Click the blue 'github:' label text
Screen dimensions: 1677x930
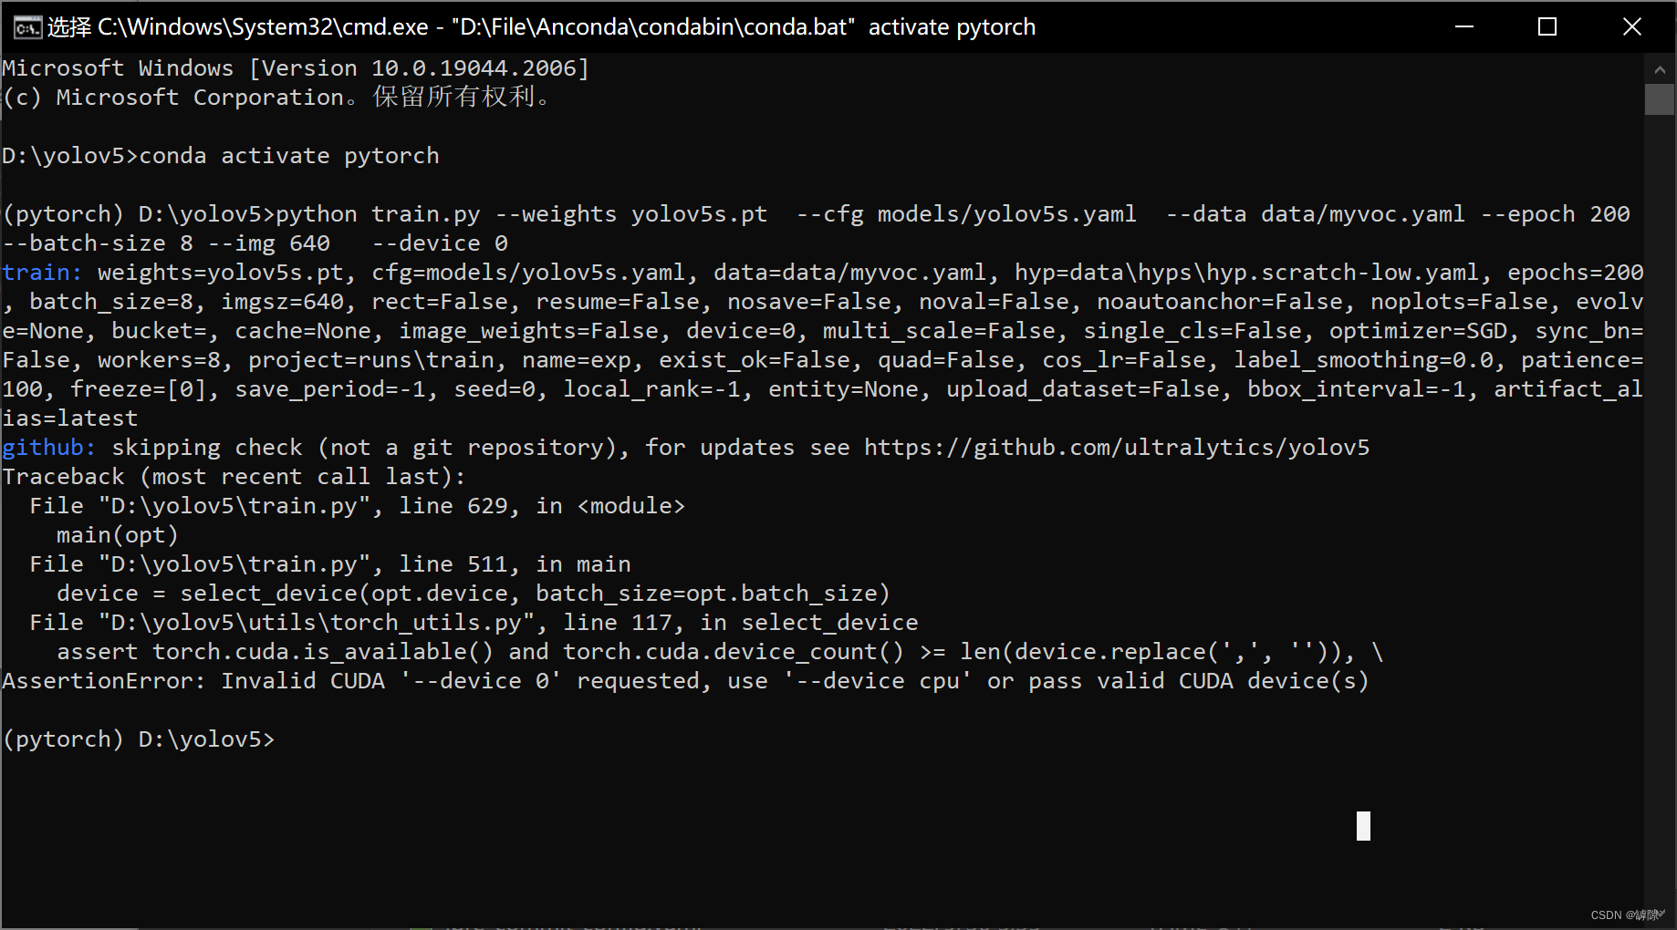49,448
